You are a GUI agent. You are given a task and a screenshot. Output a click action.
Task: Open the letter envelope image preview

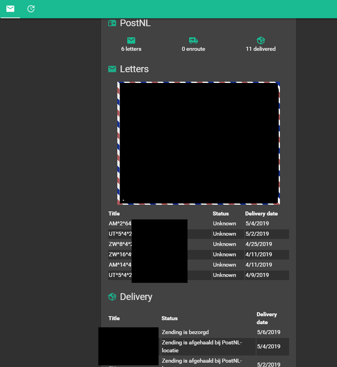click(198, 143)
